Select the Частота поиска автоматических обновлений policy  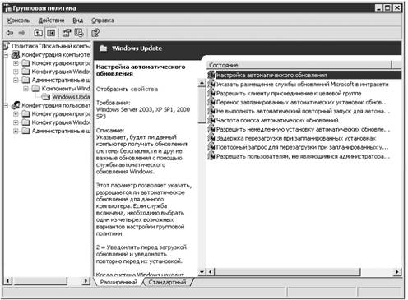[x=277, y=120]
